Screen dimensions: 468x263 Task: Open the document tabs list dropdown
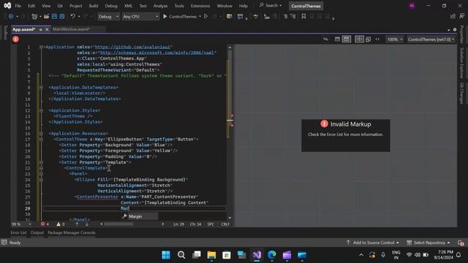pos(448,30)
